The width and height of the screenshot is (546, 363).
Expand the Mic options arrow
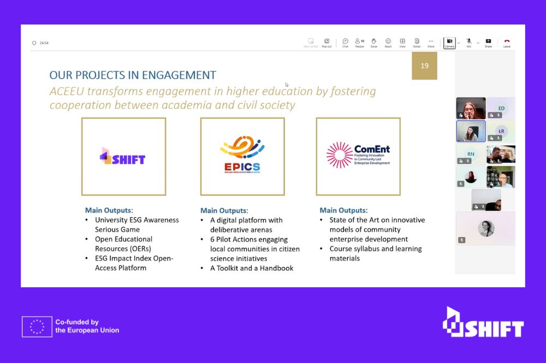[478, 43]
